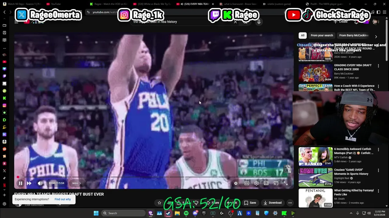Open the taskbar clock showing 11:52 PM
The width and height of the screenshot is (389, 218).
379,213
